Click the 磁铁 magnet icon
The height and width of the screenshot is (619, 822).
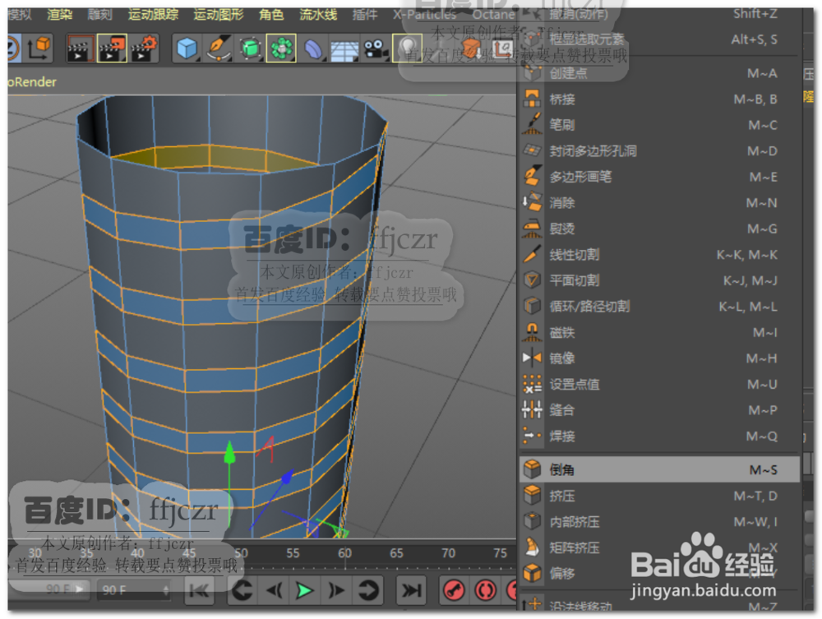point(532,332)
